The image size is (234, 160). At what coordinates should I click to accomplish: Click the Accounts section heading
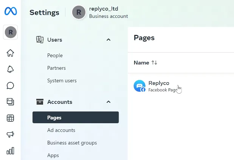pos(60,102)
